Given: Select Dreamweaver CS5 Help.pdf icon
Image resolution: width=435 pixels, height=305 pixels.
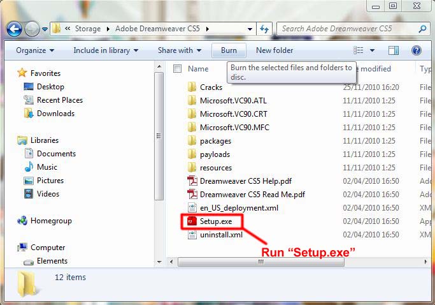Looking at the screenshot, I should 192,181.
